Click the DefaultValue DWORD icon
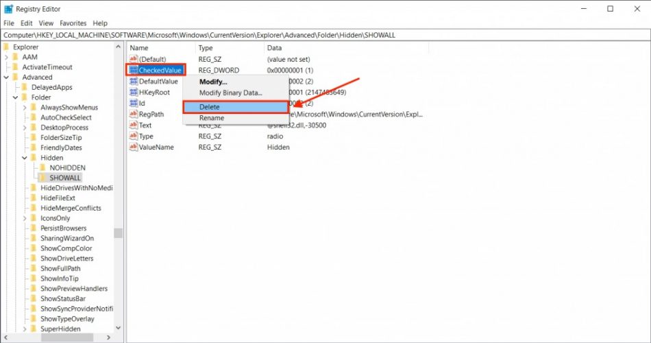Image resolution: width=651 pixels, height=343 pixels. pos(133,81)
